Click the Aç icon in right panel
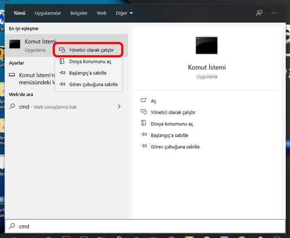 [x=144, y=101]
